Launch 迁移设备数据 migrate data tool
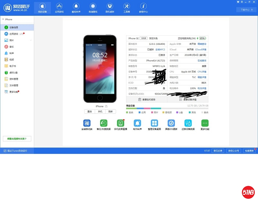 click(188, 123)
